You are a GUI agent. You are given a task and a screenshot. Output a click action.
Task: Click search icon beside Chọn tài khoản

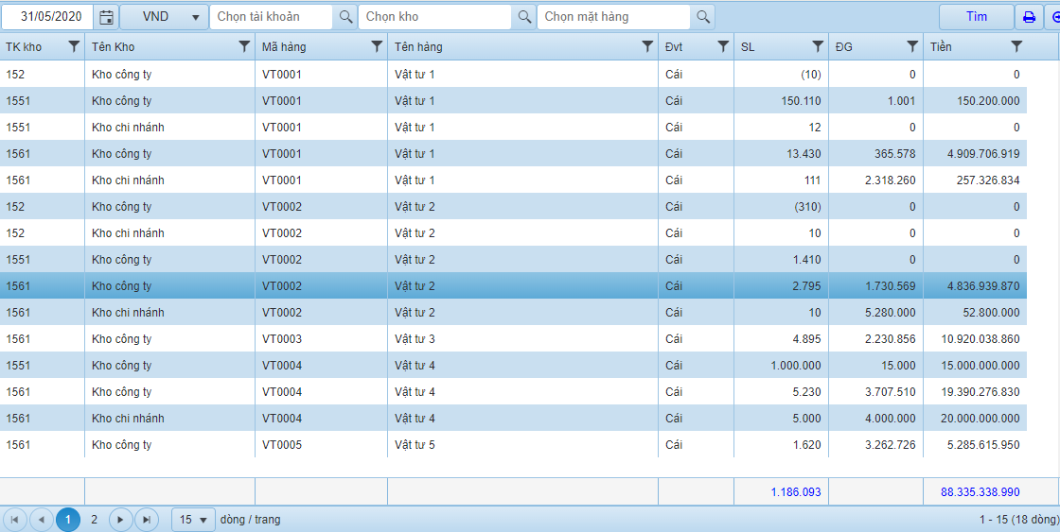(x=345, y=17)
